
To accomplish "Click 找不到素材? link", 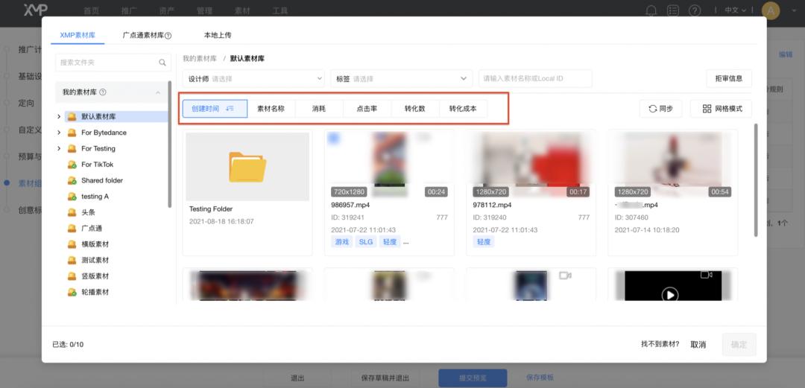I will (x=660, y=344).
